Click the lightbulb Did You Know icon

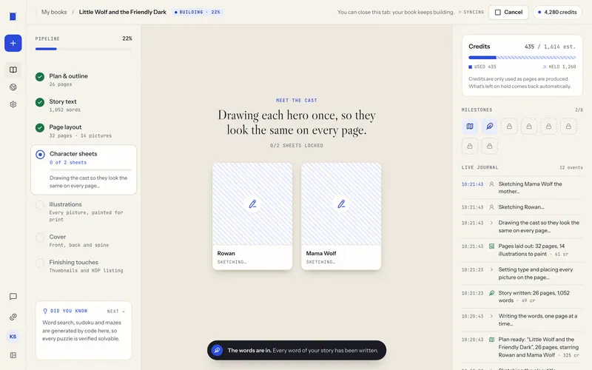pyautogui.click(x=45, y=311)
